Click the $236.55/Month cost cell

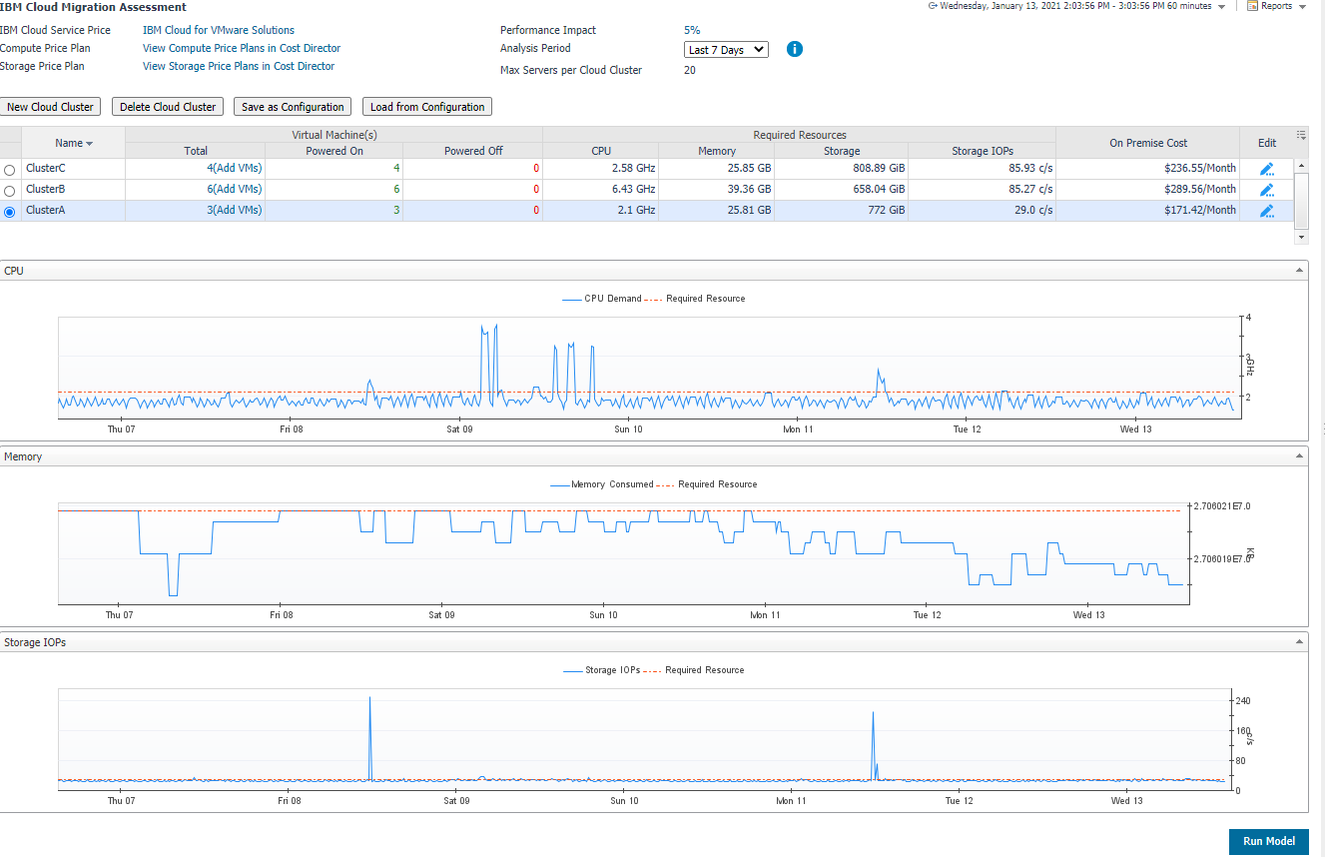(1148, 169)
